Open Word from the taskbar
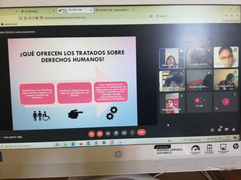This screenshot has width=241, height=180. click(x=89, y=143)
